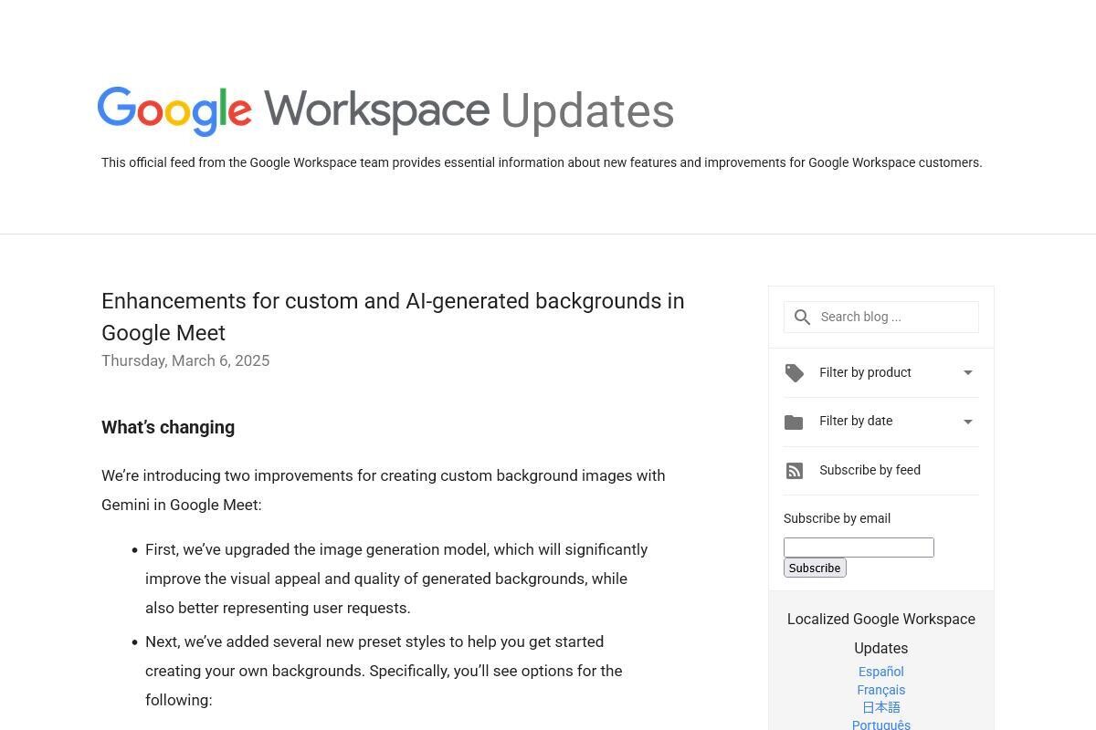Open the Filter by date menu label
Screen dimensions: 1096x730
click(x=856, y=421)
